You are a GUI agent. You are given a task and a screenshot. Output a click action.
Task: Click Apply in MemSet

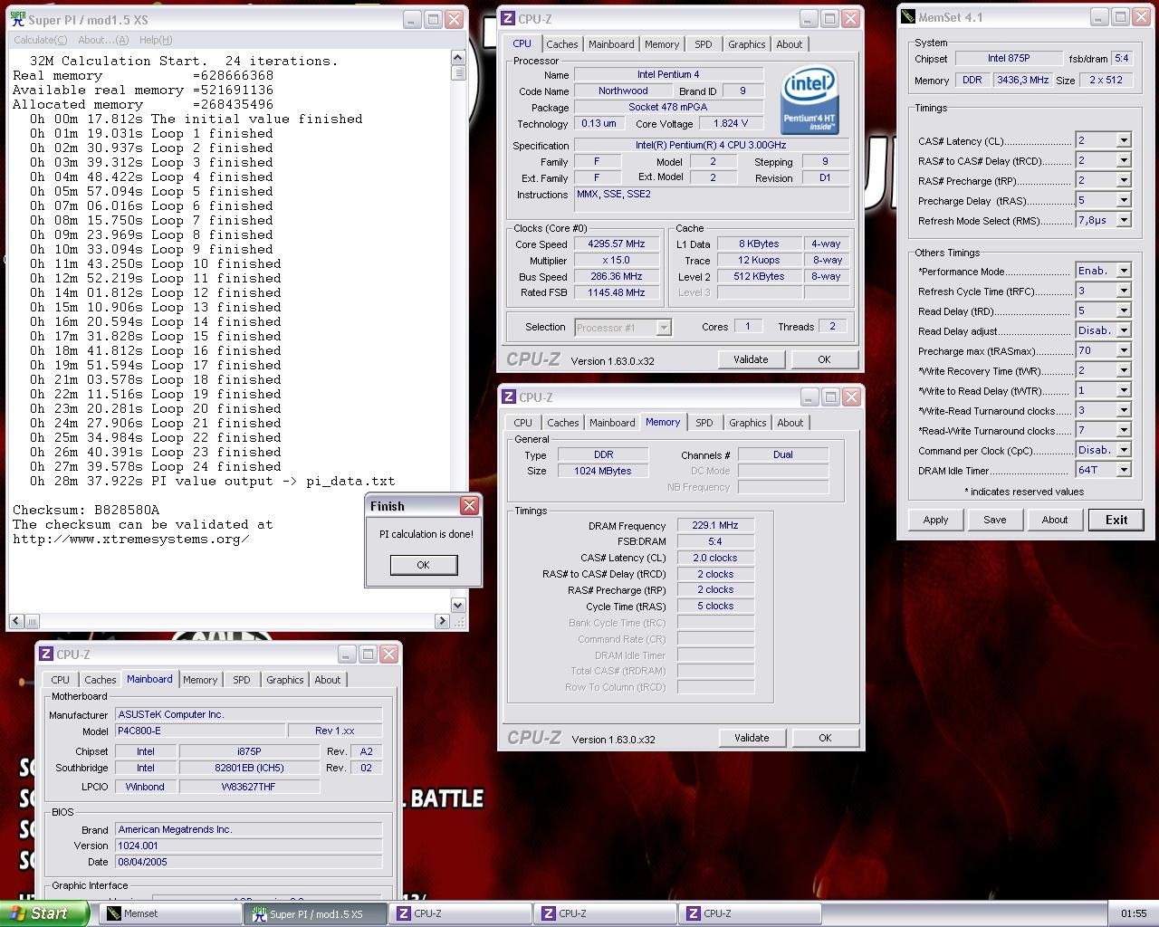935,520
